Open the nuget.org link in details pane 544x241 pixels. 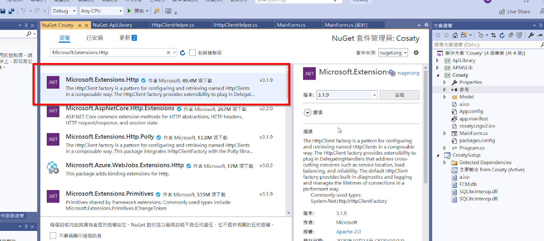[408, 73]
